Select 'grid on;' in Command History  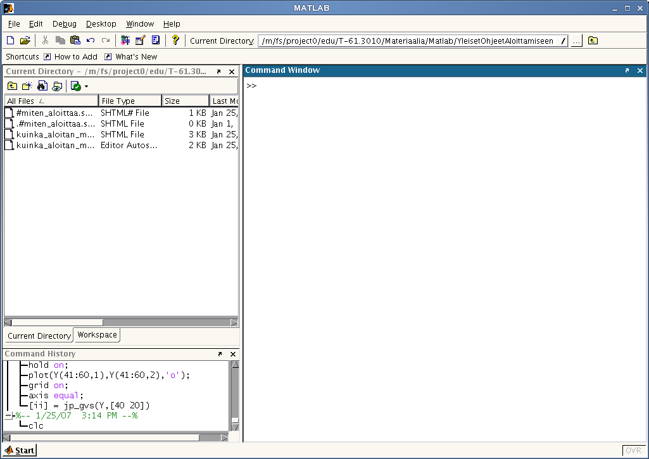(48, 386)
